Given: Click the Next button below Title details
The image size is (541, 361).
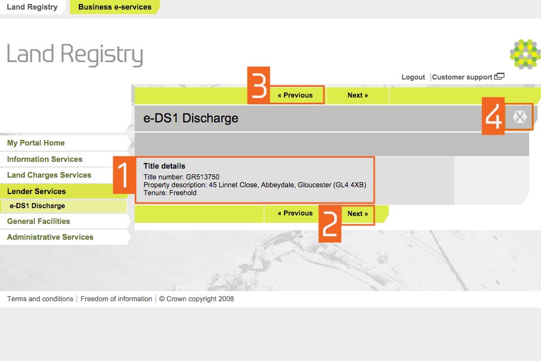Looking at the screenshot, I should 357,214.
